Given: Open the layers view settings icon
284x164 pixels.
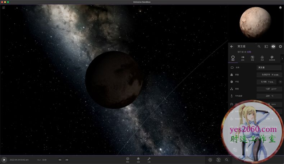Looking at the screenshot, I should [x=280, y=8].
